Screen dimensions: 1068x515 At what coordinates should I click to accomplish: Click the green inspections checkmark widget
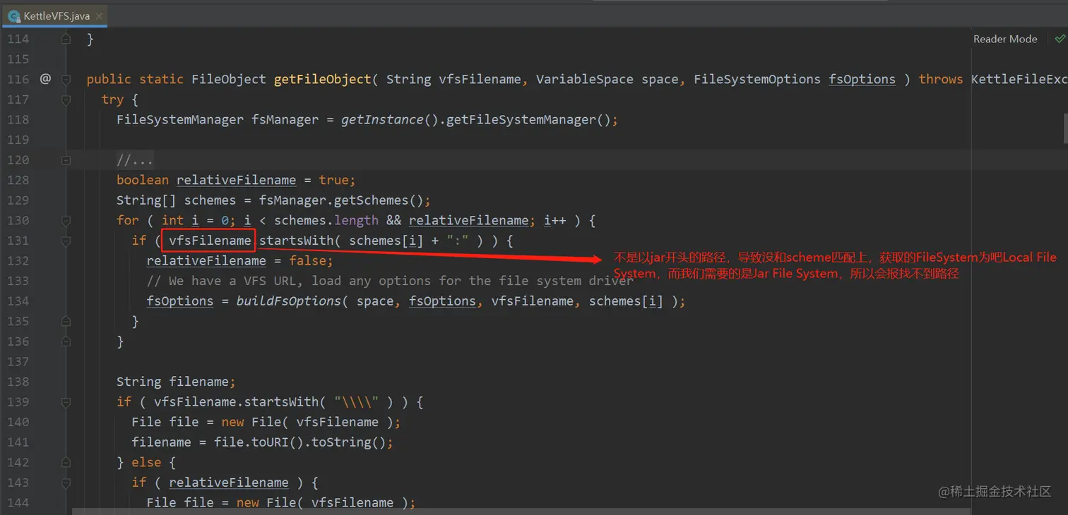pyautogui.click(x=1060, y=39)
